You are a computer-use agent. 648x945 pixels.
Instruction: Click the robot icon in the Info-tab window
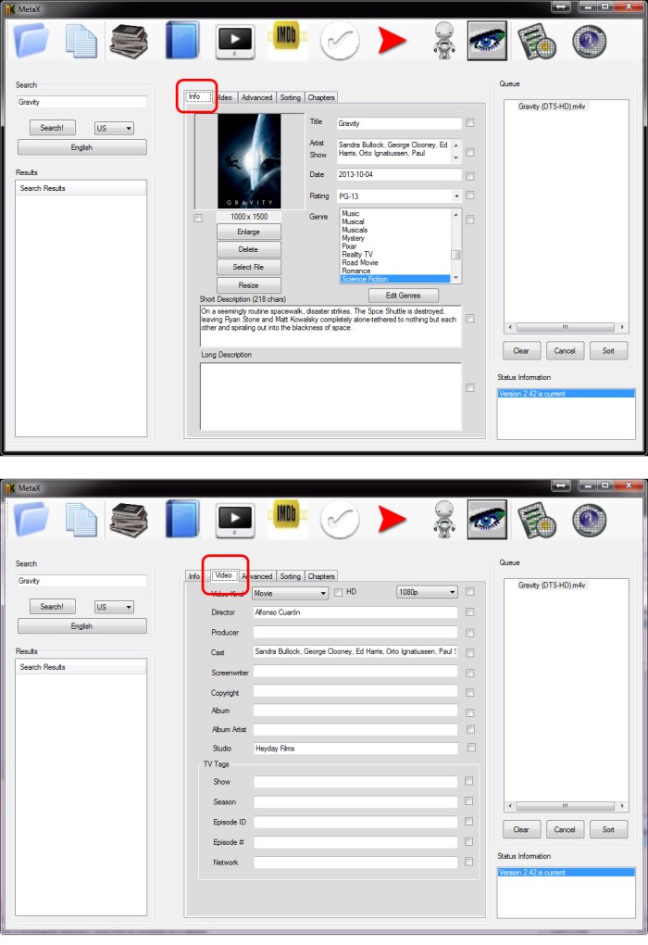pos(444,41)
